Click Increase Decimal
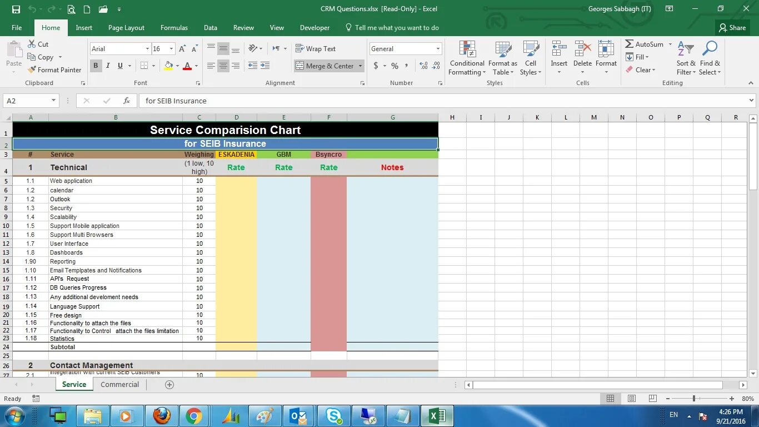Image resolution: width=759 pixels, height=427 pixels. coord(424,66)
